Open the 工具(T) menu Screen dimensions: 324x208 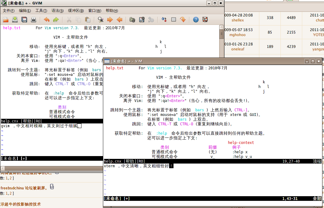click(x=41, y=11)
